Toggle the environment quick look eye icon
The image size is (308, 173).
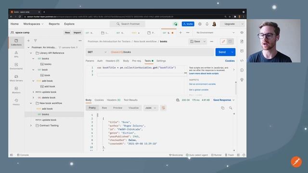pyautogui.click(x=242, y=33)
